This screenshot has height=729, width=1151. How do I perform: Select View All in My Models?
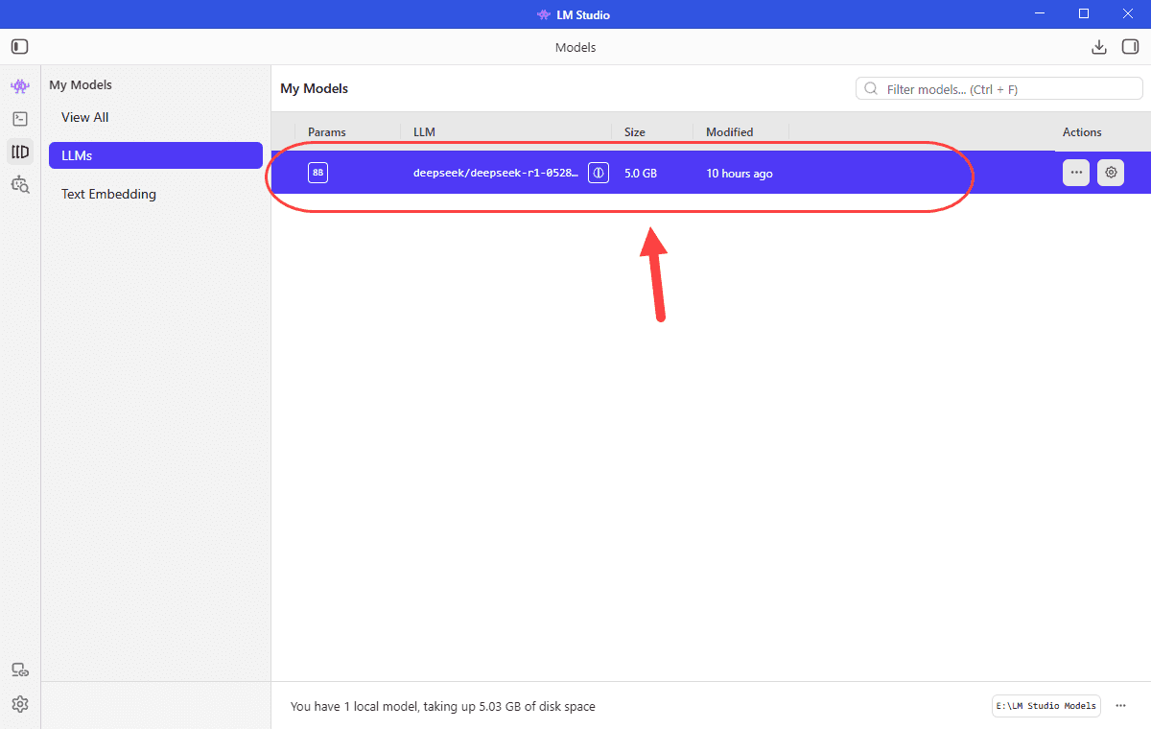[x=85, y=117]
